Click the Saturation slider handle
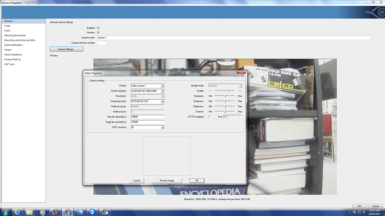The image size is (385, 216). 225,96
